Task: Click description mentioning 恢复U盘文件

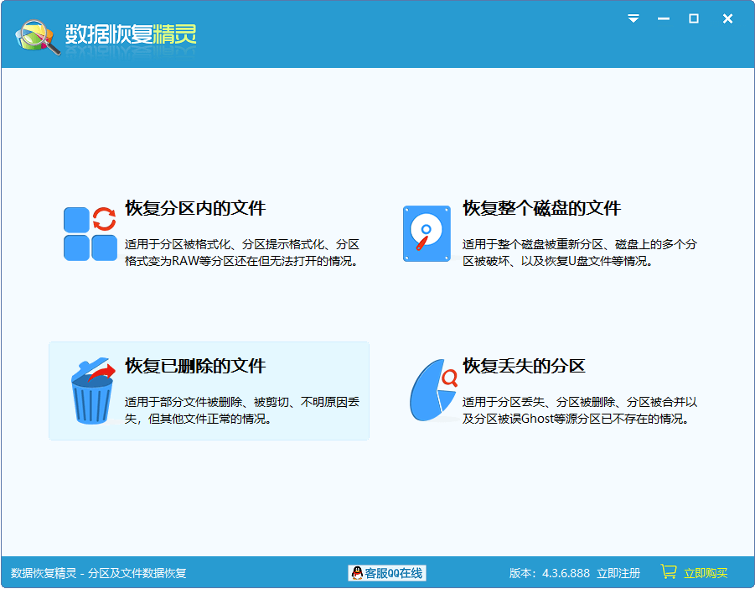Action: click(580, 253)
